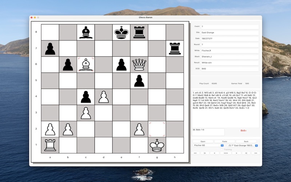Click the Round input field

point(230,45)
